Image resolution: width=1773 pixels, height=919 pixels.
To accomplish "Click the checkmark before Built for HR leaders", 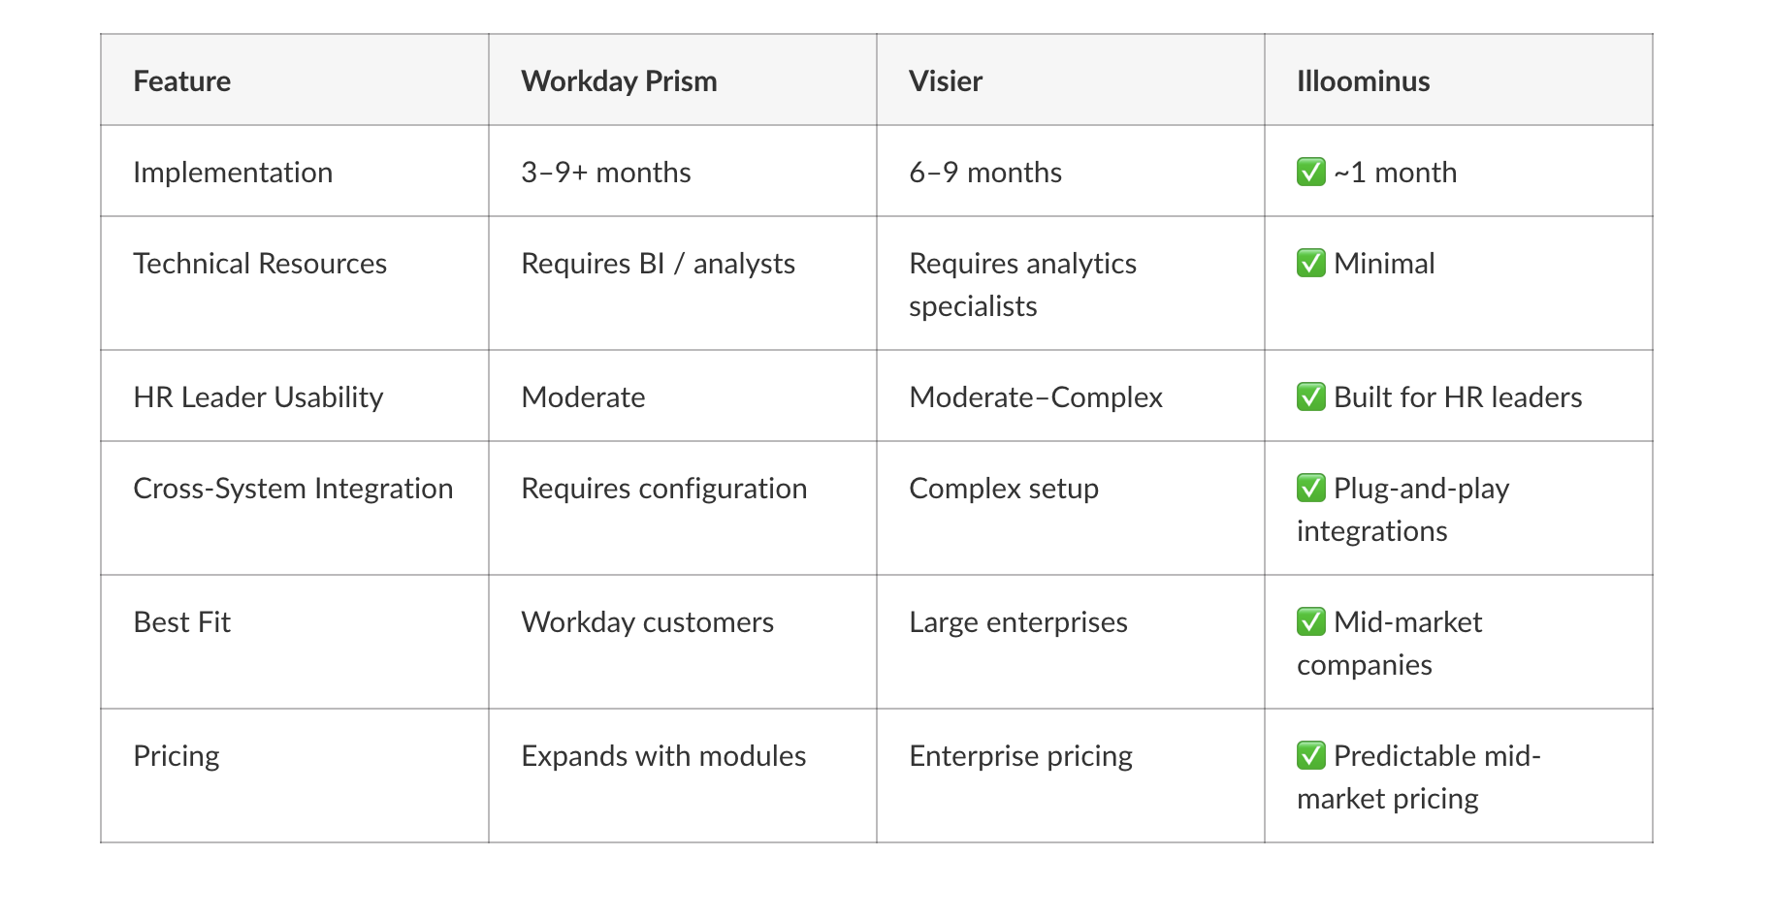I will pyautogui.click(x=1310, y=396).
